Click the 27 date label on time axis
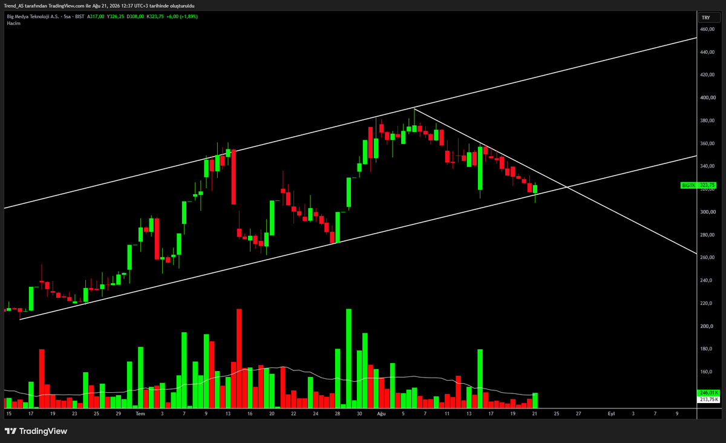This screenshot has height=443, width=726. coord(578,413)
